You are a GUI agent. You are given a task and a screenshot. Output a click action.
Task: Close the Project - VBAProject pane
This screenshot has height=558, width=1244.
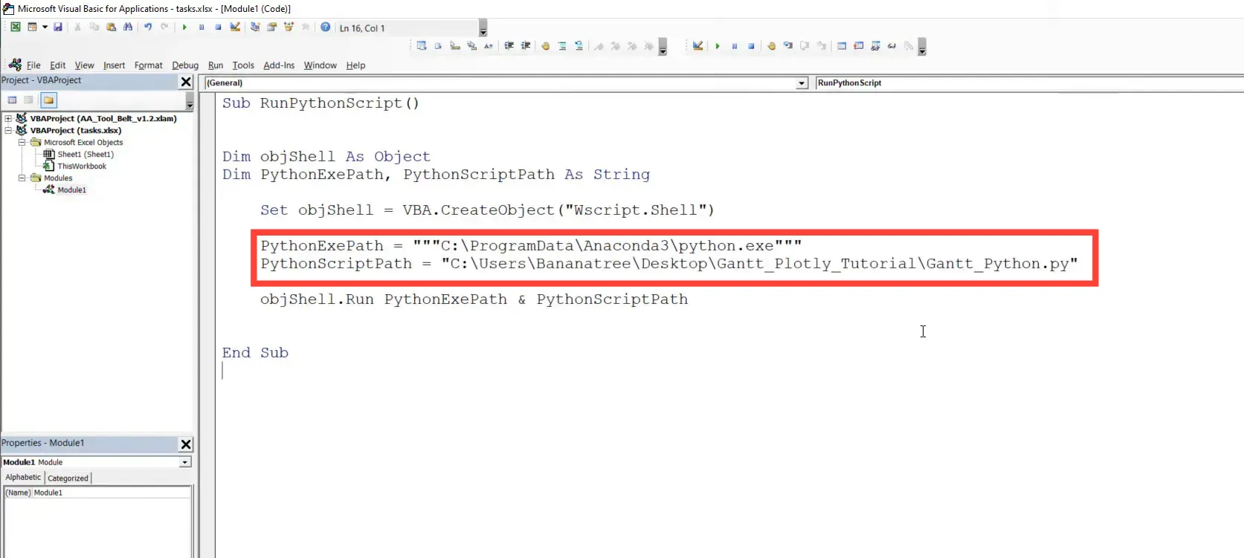pos(186,82)
